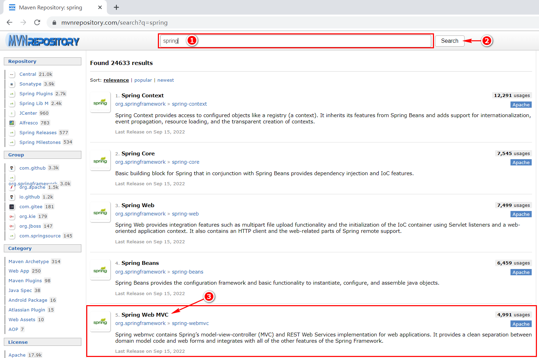539x358 pixels.
Task: Click the Central repository icon
Action: [x=12, y=74]
